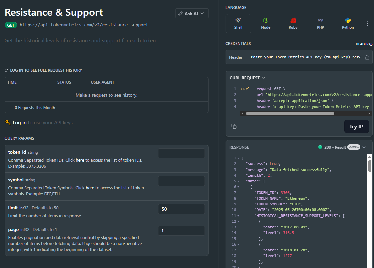Viewport: 374px width, 268px height.
Task: Click the green 200 status dot
Action: coord(320,147)
